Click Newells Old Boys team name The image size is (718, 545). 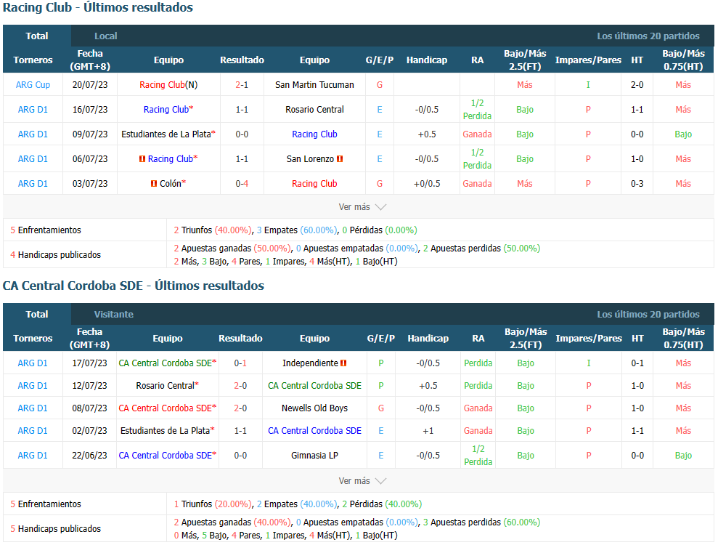point(314,408)
